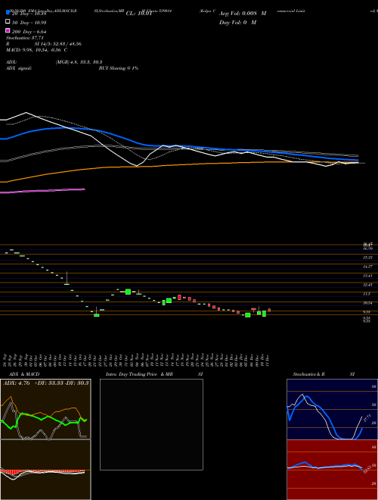Click the 'Stochastics: 37.71' reading
The width and height of the screenshot is (378, 500).
[x=25, y=38]
